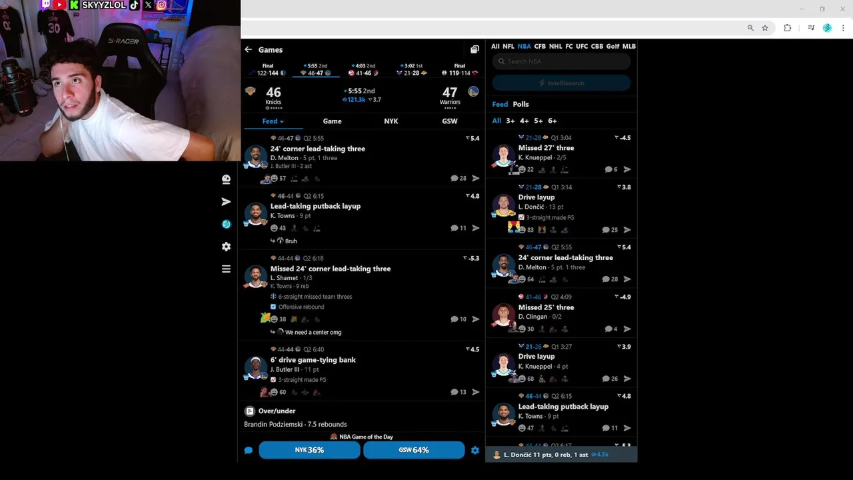This screenshot has width=853, height=480.
Task: Select the UFC league filter
Action: [x=582, y=47]
